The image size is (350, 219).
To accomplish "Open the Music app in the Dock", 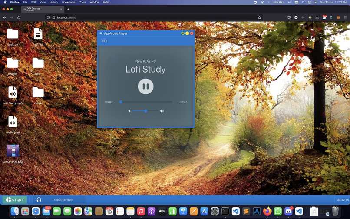I will pyautogui.click(x=141, y=211).
